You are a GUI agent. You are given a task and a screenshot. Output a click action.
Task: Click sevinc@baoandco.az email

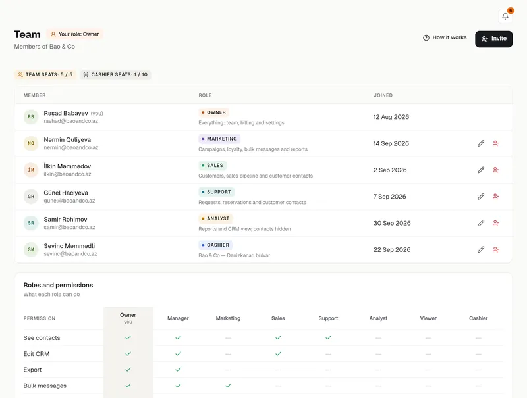[x=70, y=254]
